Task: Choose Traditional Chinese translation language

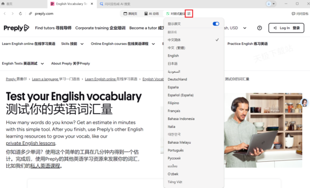Action: point(194,48)
